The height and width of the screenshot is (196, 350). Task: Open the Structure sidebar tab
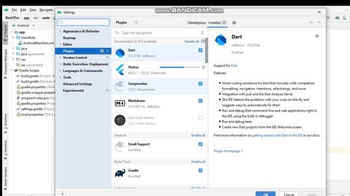pos(5,124)
